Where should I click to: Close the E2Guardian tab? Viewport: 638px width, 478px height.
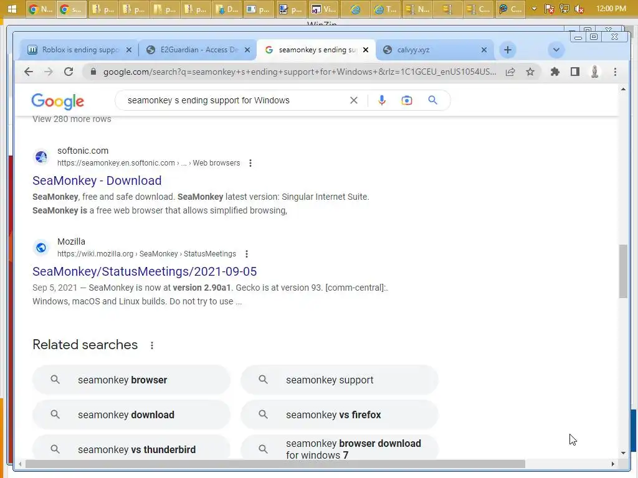coord(247,50)
